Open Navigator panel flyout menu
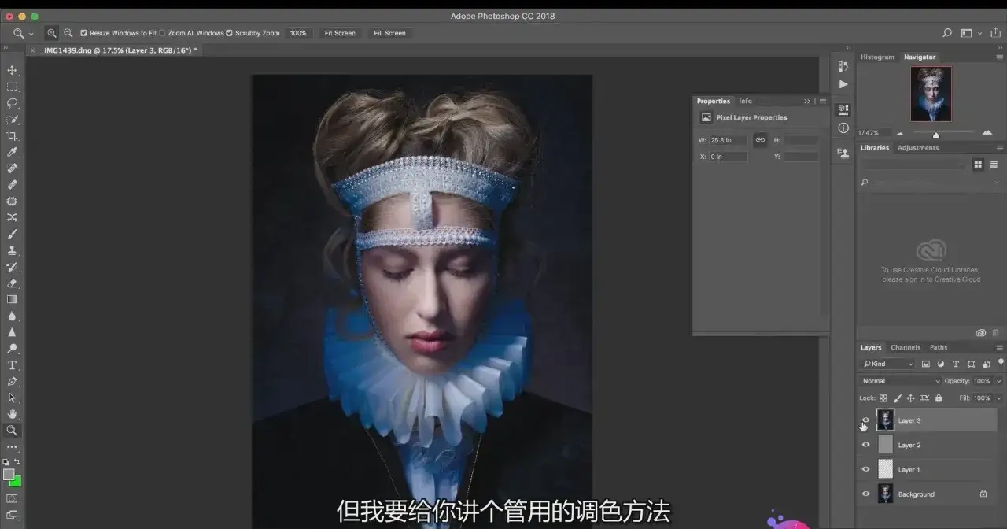Viewport: 1007px width, 529px height. (x=1000, y=57)
